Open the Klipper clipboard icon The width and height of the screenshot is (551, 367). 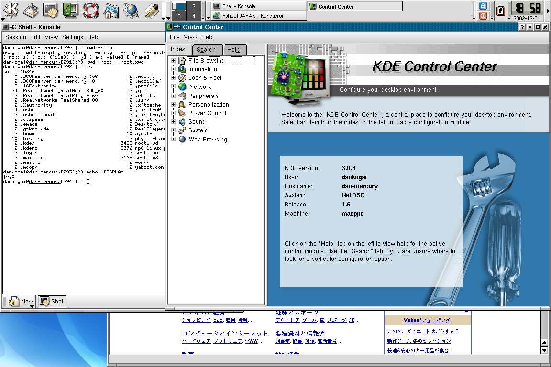point(500,11)
